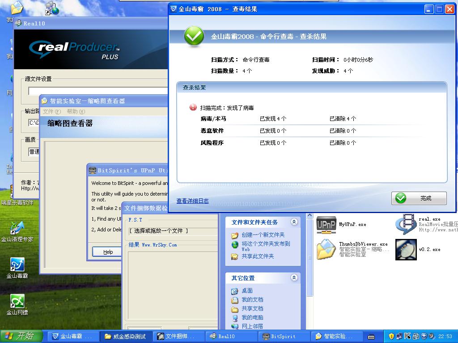Click 共享此文件夹 task link

(258, 256)
